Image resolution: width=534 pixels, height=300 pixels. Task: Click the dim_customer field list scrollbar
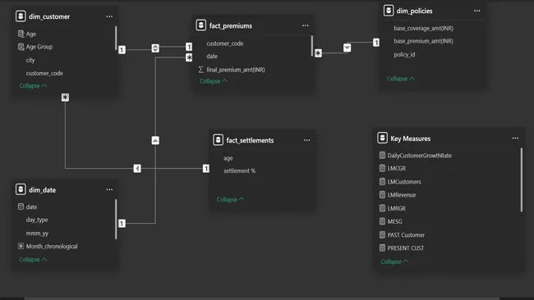click(x=116, y=38)
